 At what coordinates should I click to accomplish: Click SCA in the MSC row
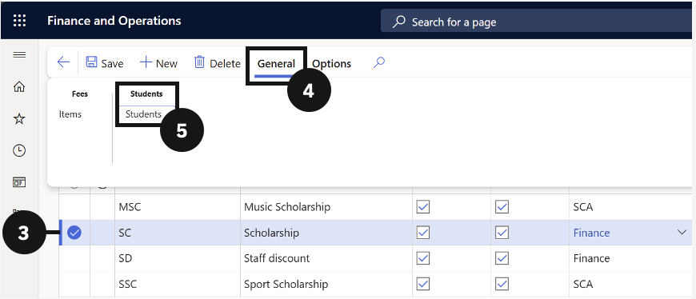coord(583,207)
